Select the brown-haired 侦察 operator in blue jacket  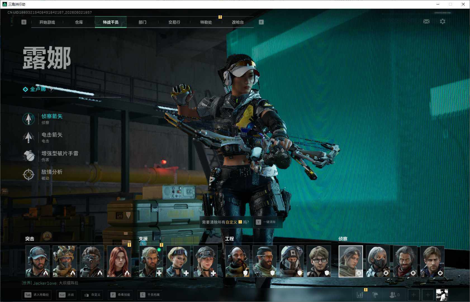point(432,261)
